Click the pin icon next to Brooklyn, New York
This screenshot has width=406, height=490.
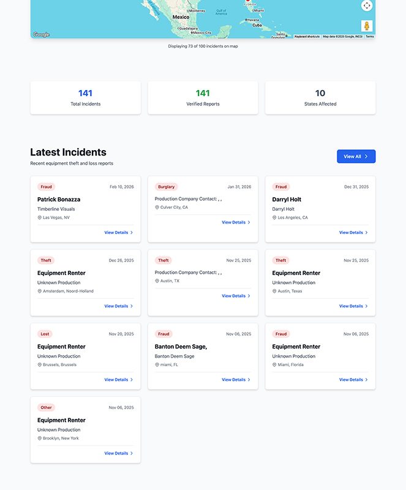pos(40,439)
